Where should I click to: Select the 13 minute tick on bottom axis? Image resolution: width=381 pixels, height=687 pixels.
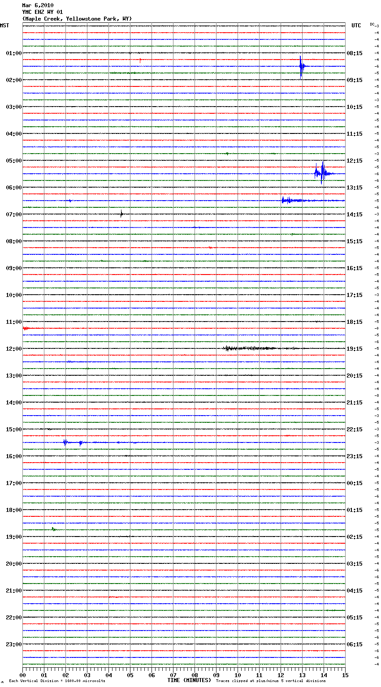coord(302,675)
